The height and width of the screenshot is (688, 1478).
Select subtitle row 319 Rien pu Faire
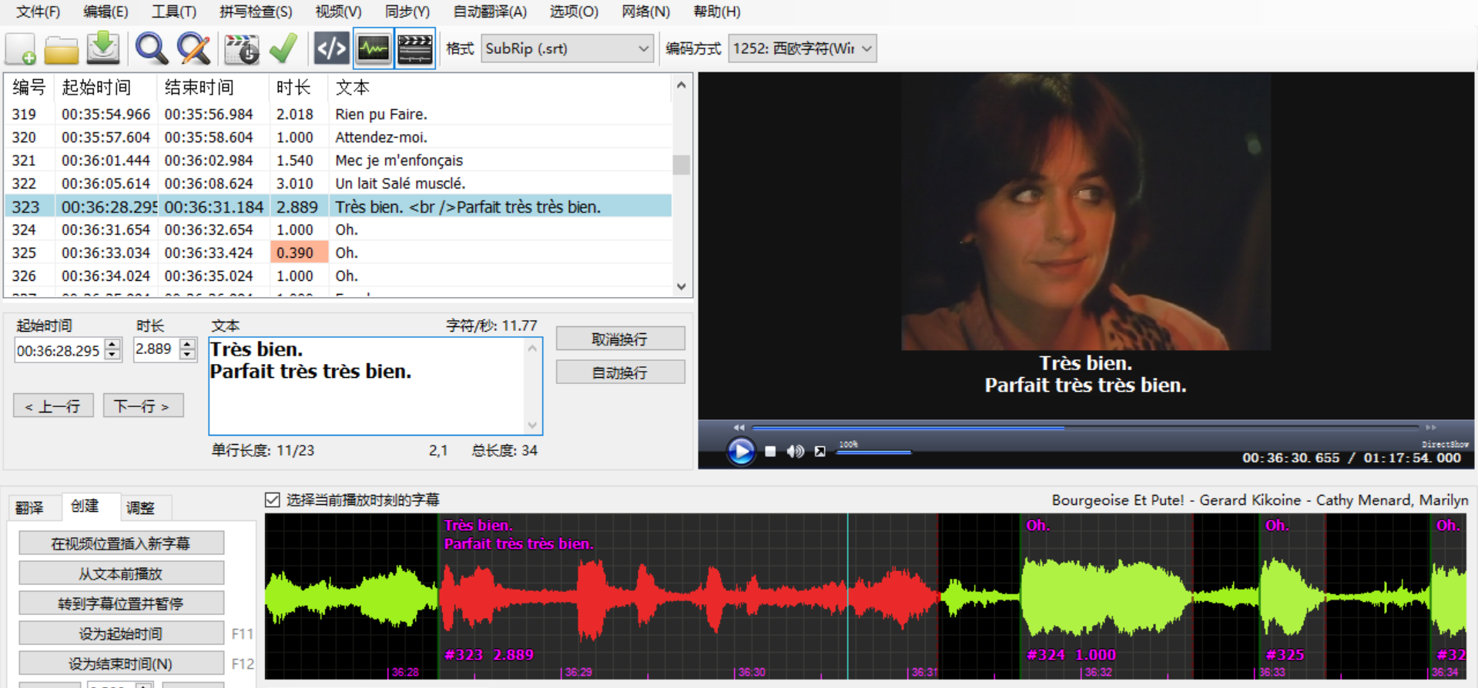coord(338,114)
